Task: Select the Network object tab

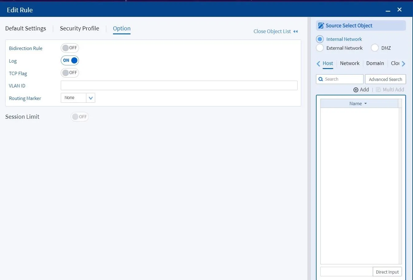Action: (350, 63)
